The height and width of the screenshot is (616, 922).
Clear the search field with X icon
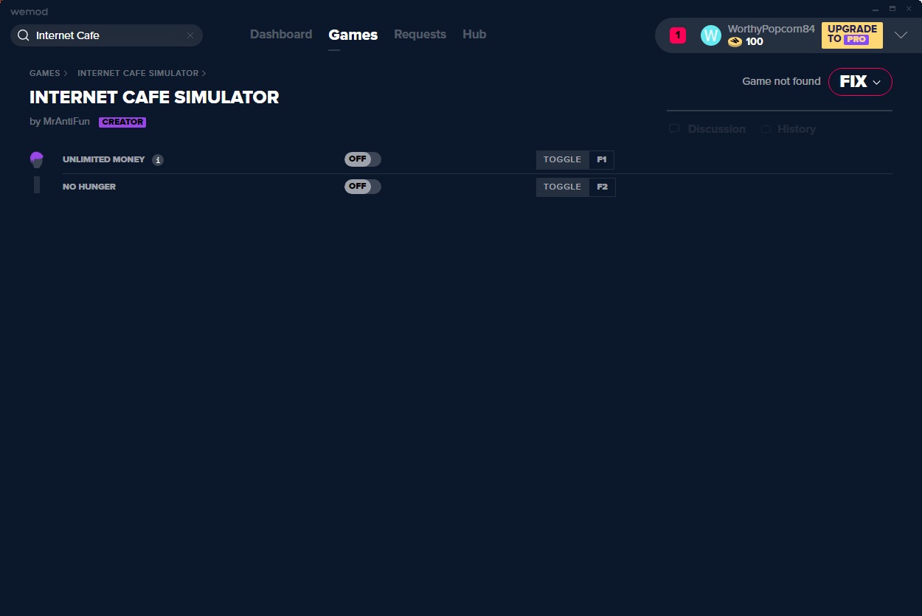(190, 35)
